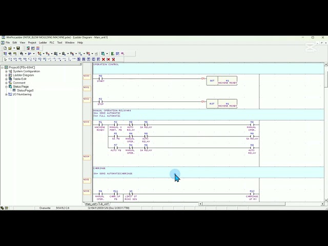328x246 pixels.
Task: Close the project tree panel
Action: click(80, 64)
